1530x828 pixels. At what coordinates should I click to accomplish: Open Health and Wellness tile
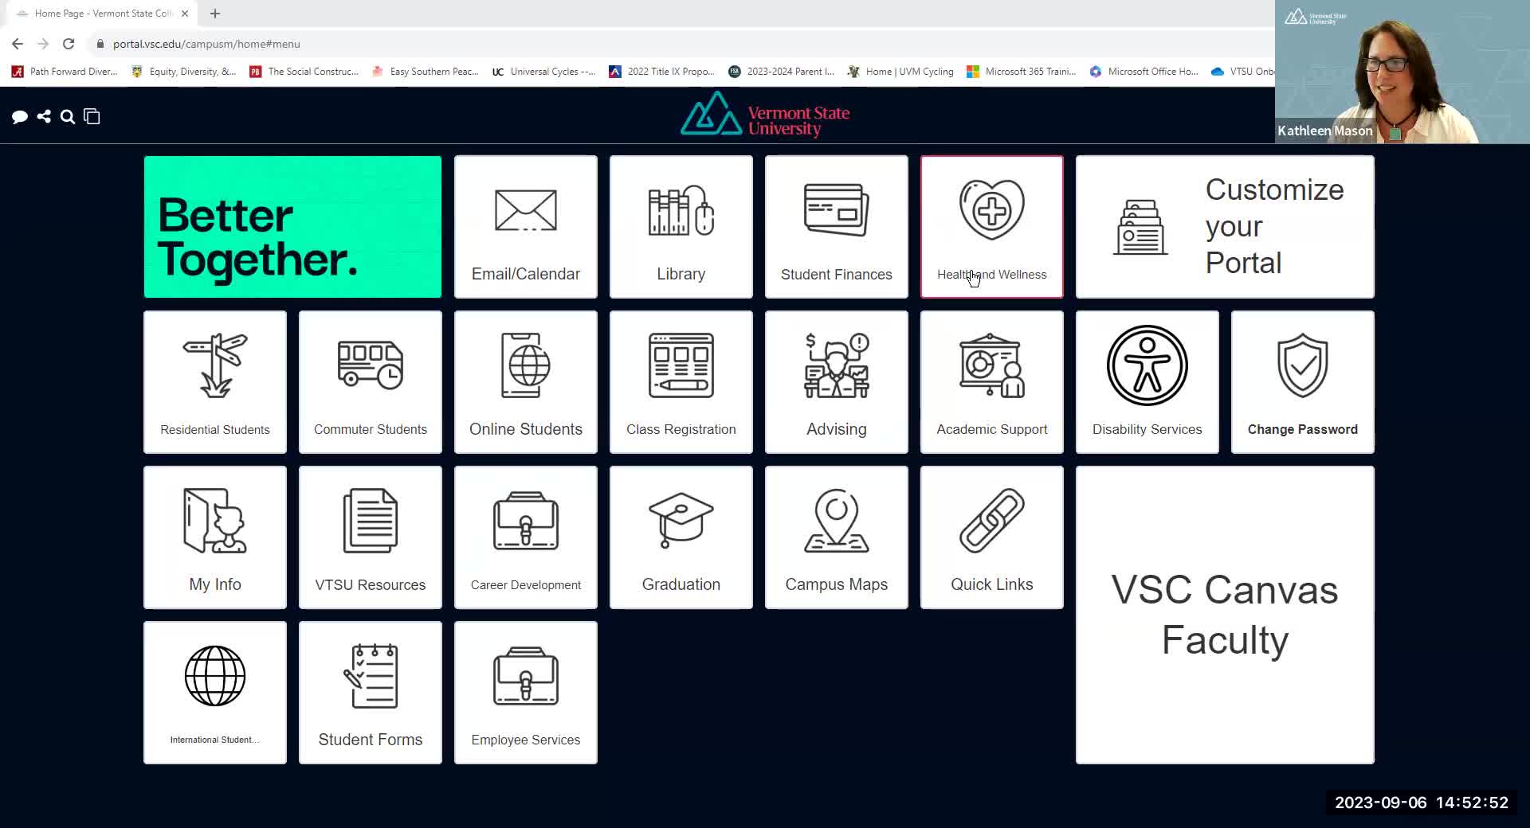point(991,227)
